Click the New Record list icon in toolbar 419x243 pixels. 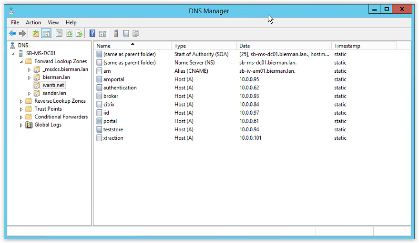(x=126, y=33)
